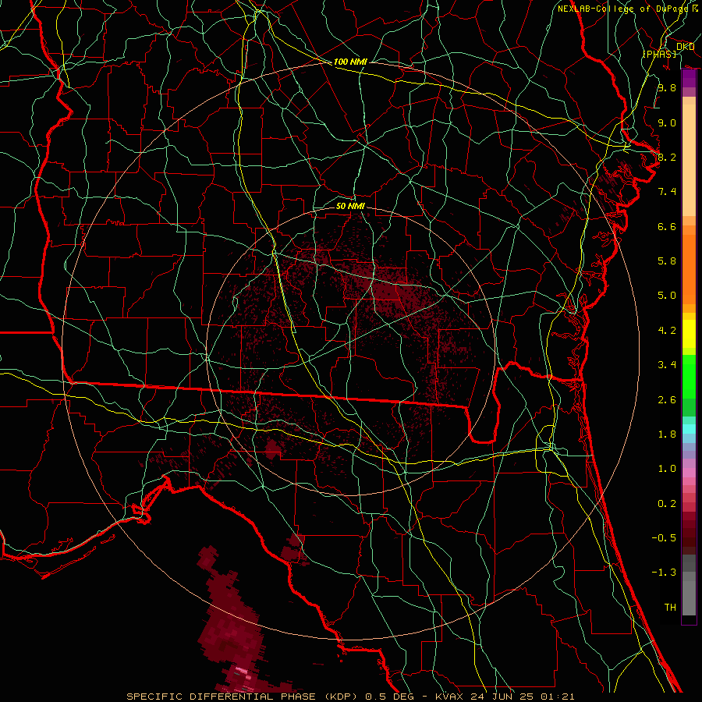Click the legend value "9.8"
The image size is (702, 702).
667,87
